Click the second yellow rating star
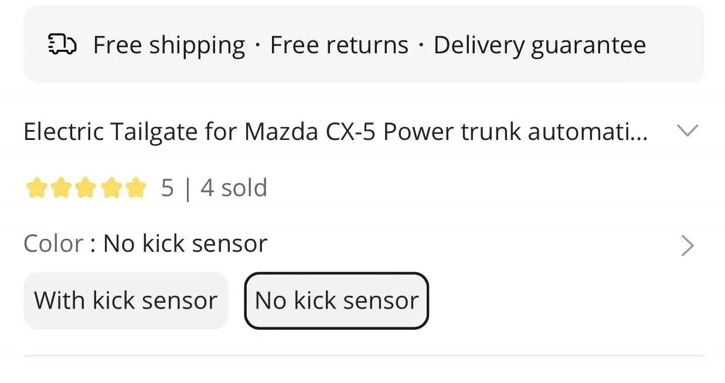This screenshot has height=383, width=725. (x=61, y=188)
